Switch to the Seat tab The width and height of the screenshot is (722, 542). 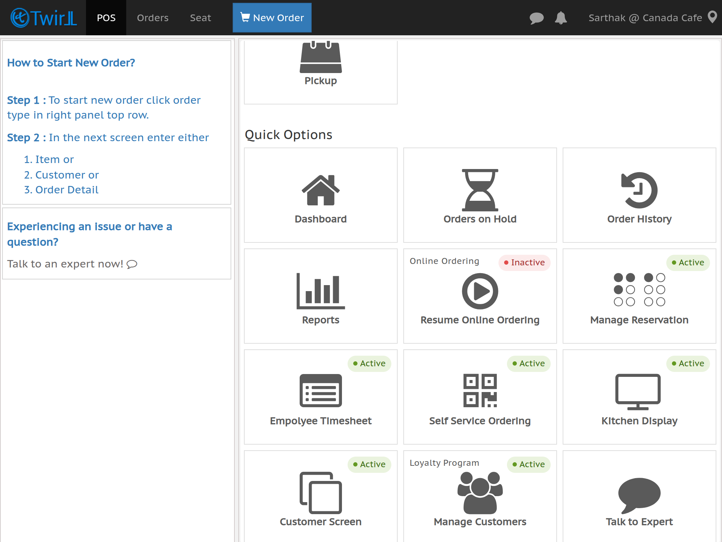coord(200,18)
